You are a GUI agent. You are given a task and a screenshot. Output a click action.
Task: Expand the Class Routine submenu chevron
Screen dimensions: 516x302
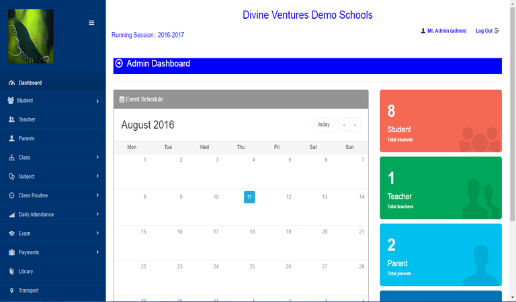(97, 195)
